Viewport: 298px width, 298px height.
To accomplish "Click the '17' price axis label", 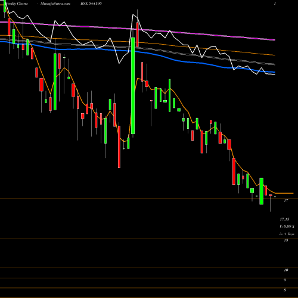I will pyautogui.click(x=286, y=200).
